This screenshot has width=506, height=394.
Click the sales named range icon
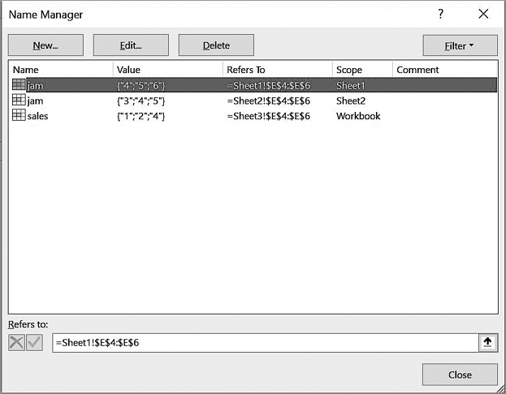(19, 116)
